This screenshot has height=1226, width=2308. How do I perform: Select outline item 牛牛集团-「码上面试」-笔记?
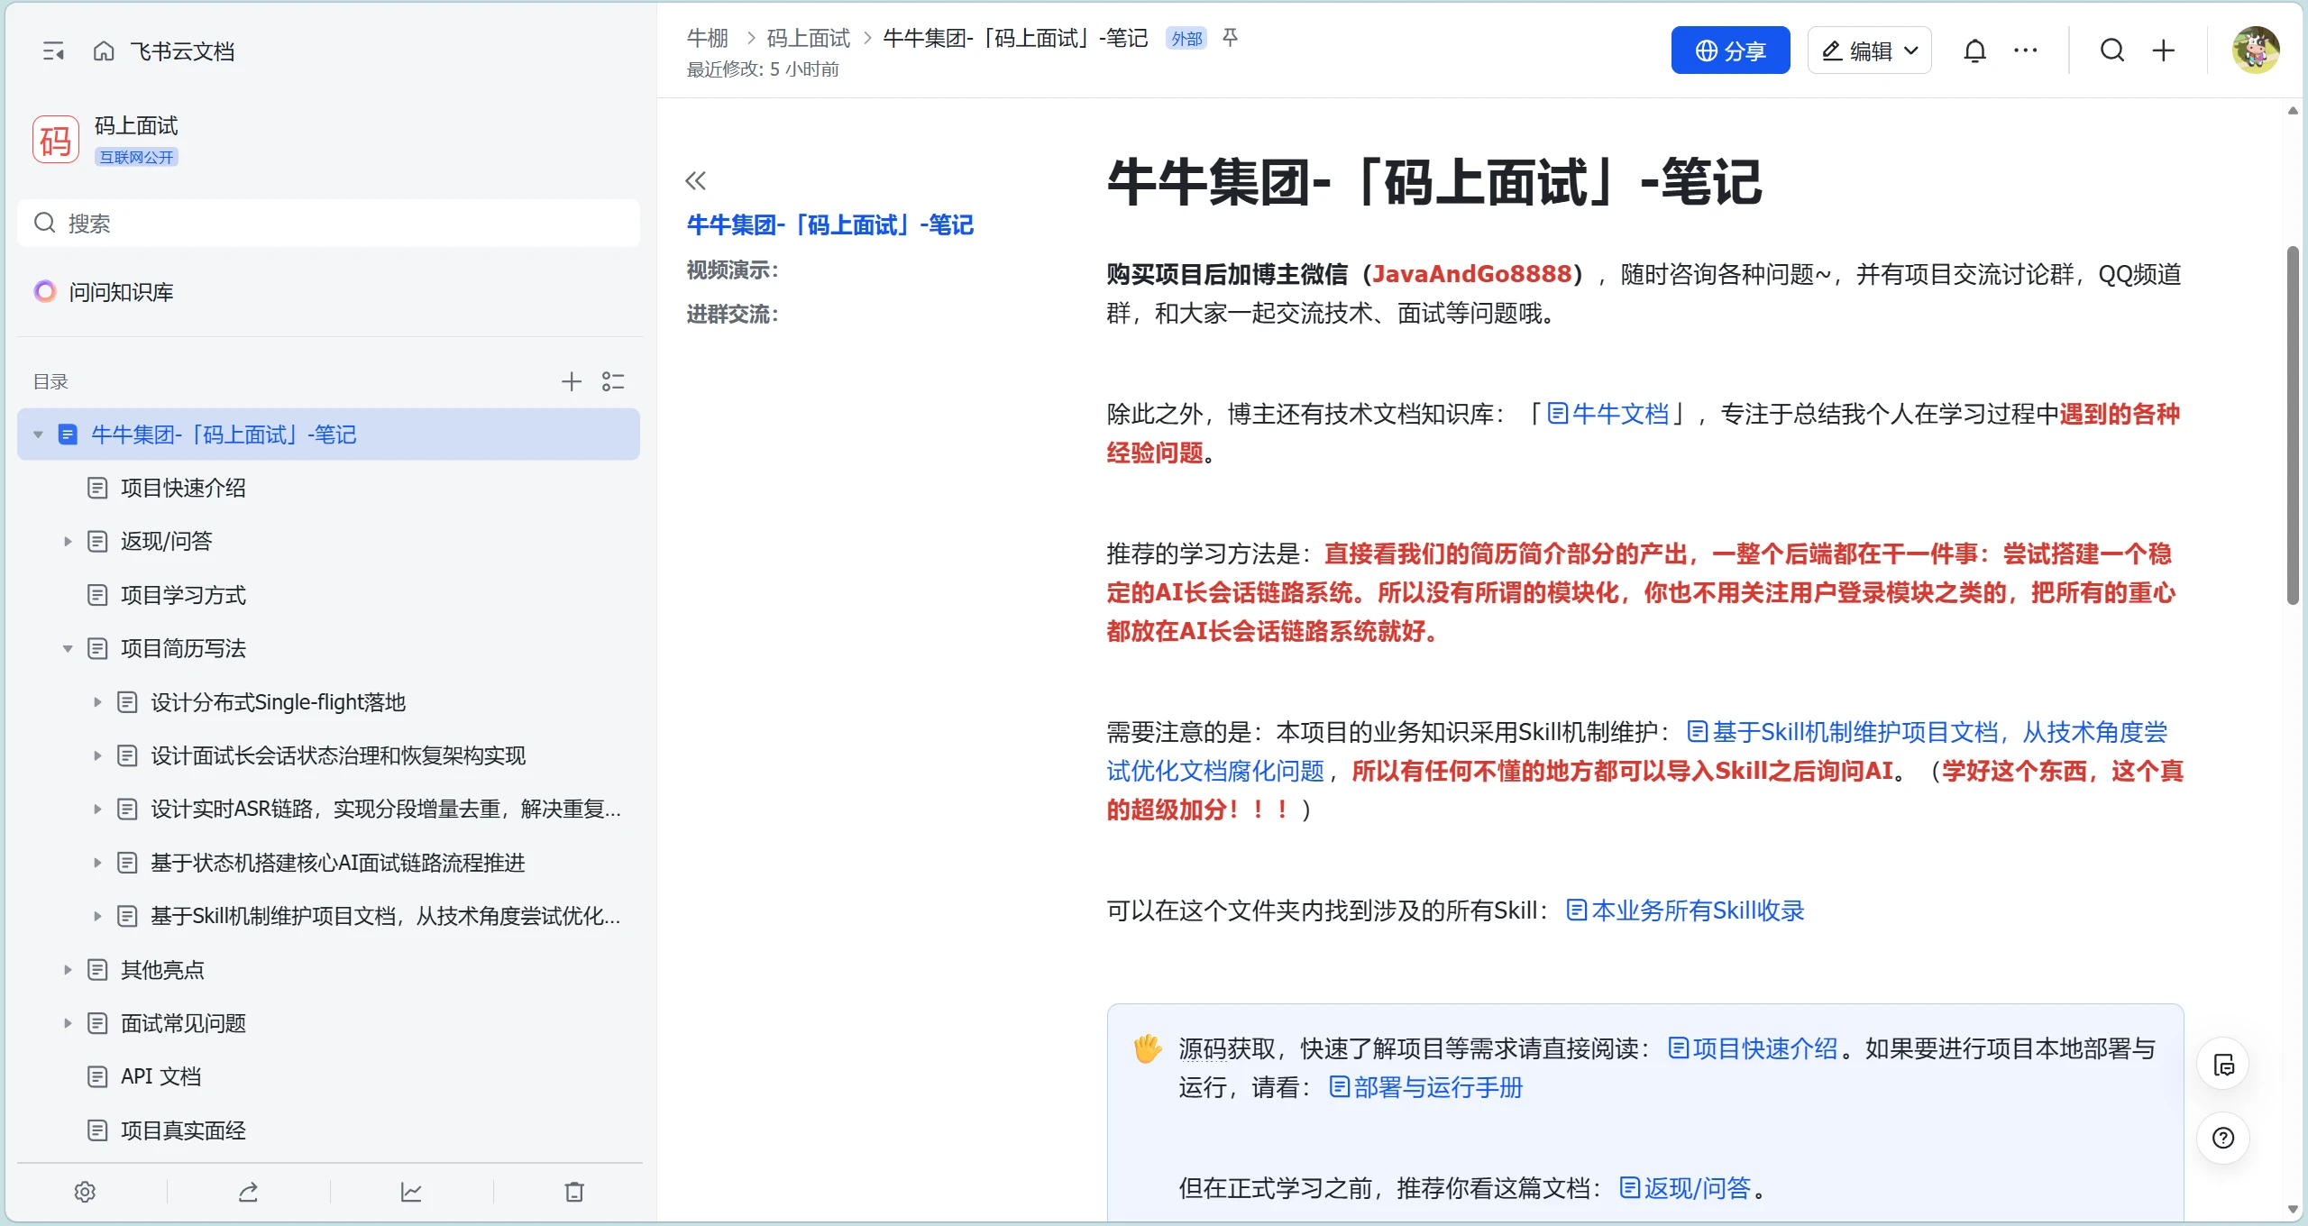829,224
